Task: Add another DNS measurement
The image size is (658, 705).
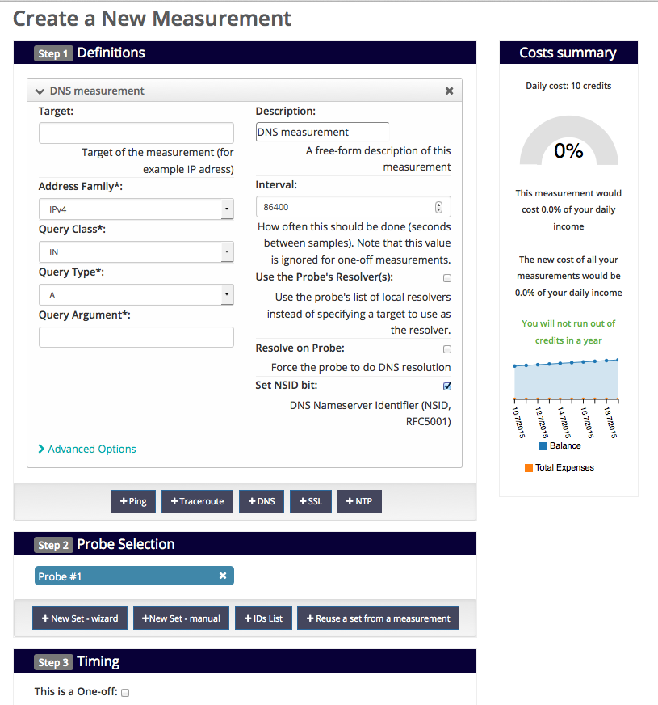Action: 262,501
